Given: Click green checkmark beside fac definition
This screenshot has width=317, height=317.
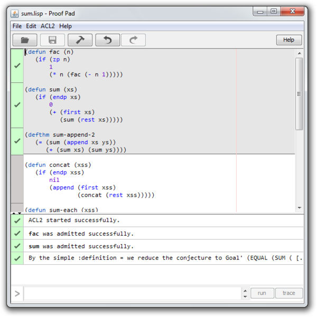Looking at the screenshot, I should coord(17,66).
